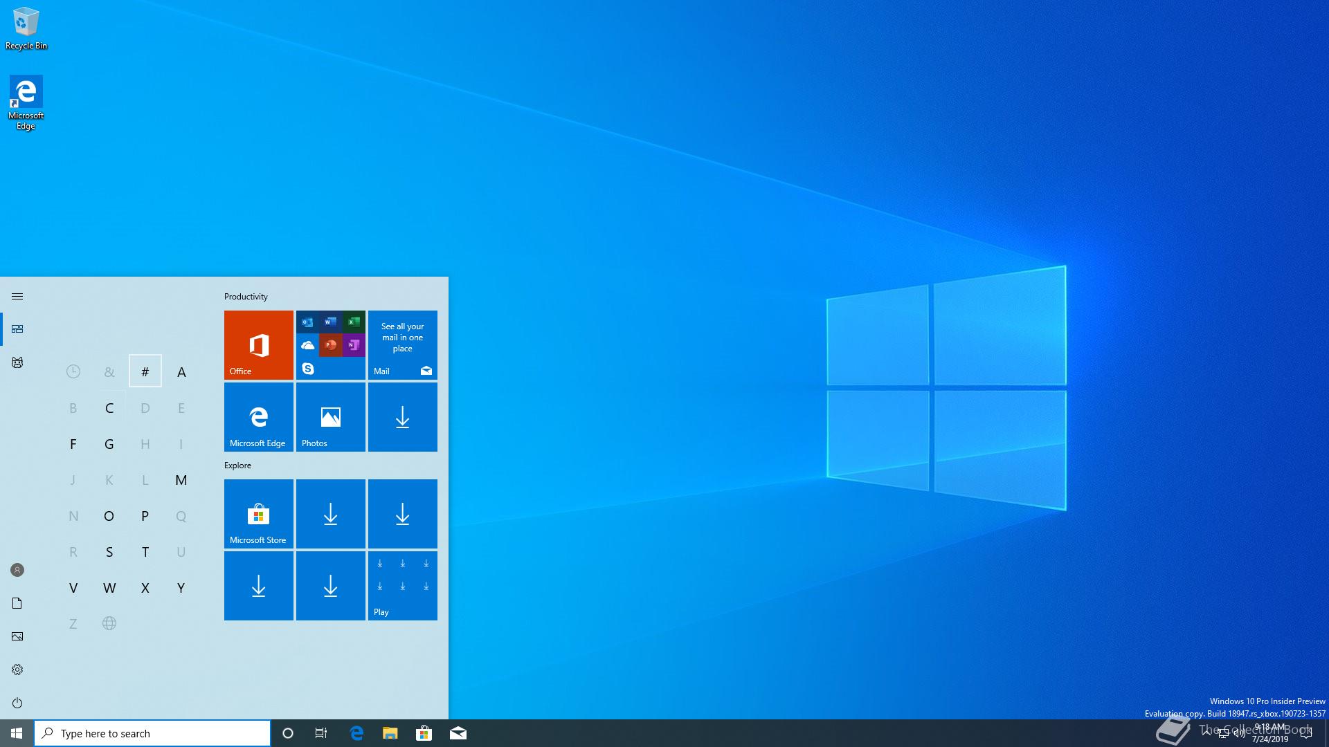
Task: Click the Type here to search box
Action: 152,733
